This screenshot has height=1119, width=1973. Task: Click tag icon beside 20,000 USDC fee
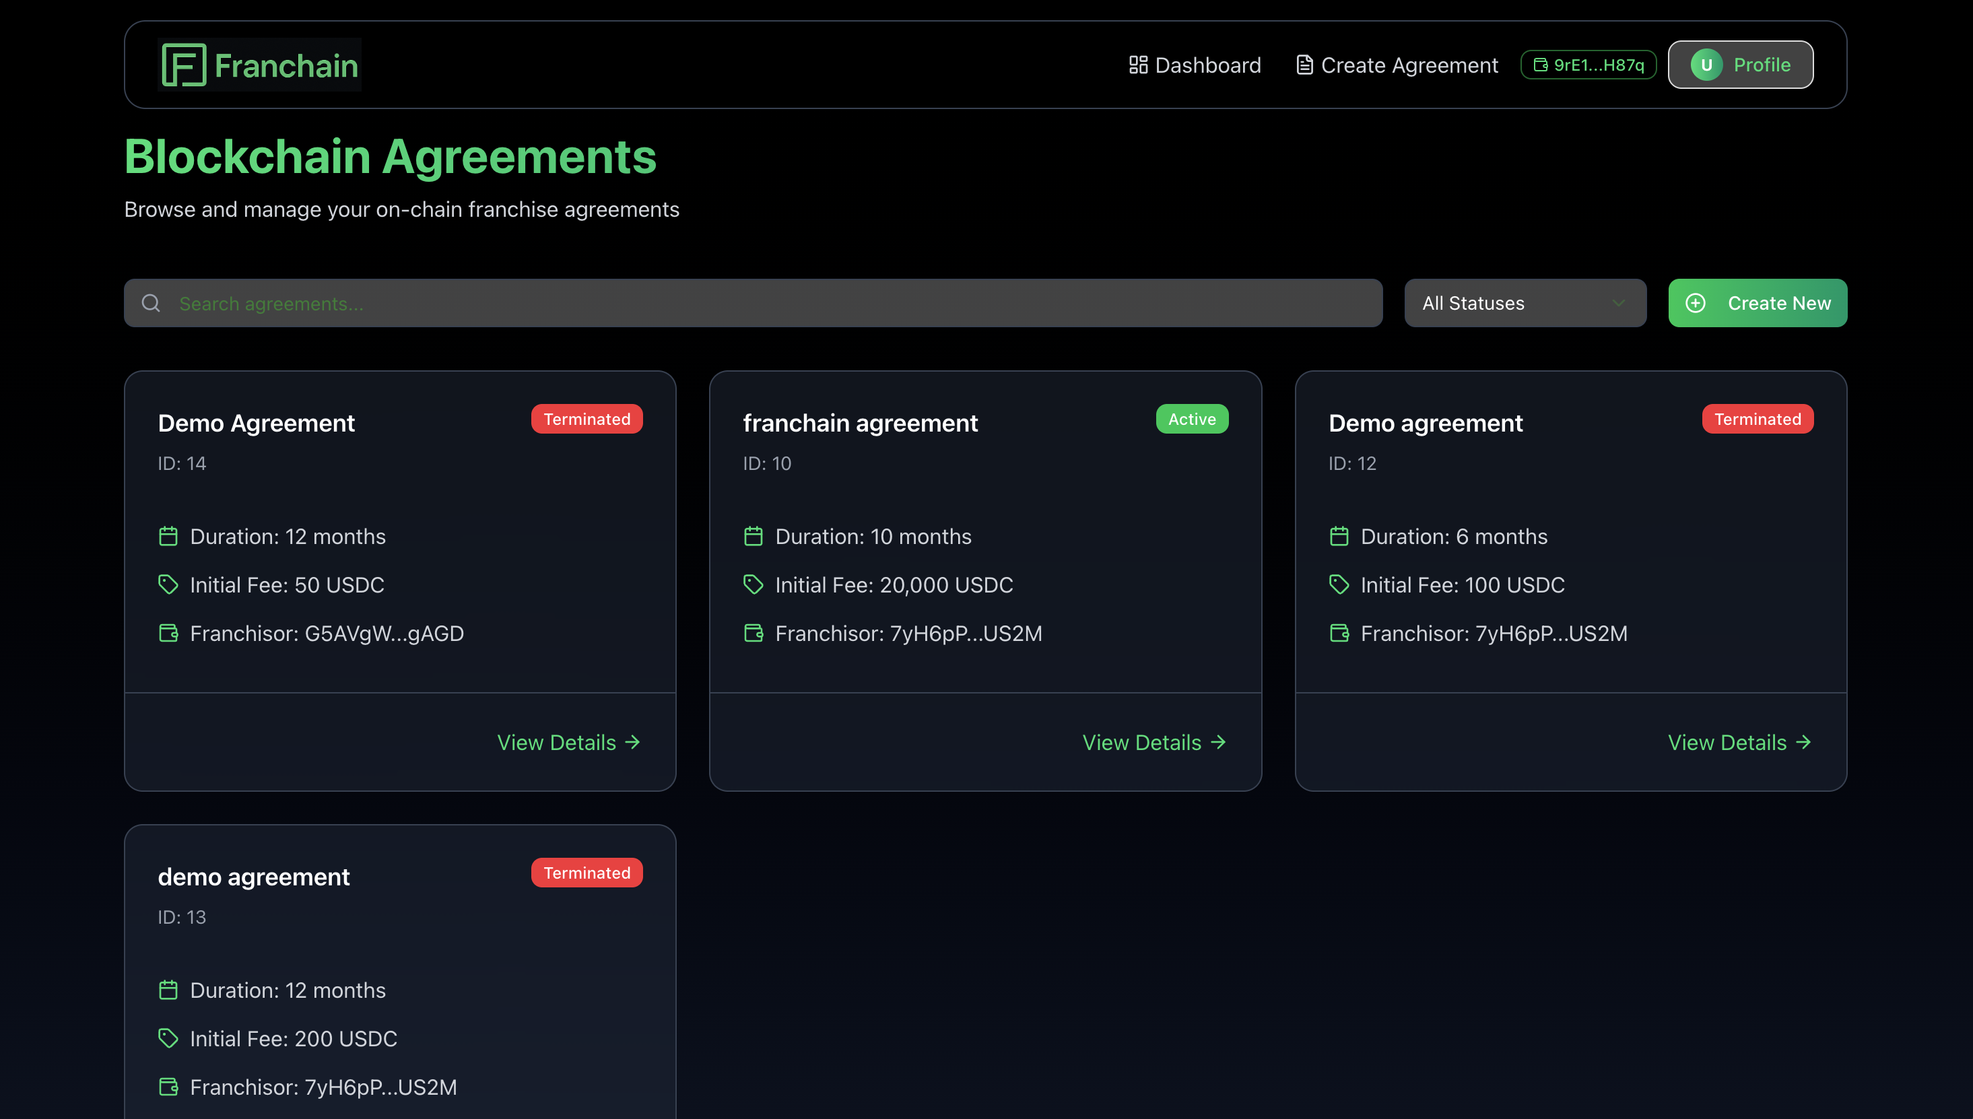[x=754, y=584]
